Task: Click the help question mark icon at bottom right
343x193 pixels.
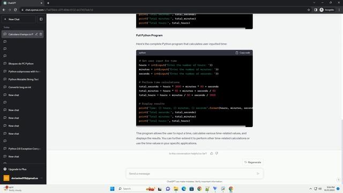Action: pos(338,180)
